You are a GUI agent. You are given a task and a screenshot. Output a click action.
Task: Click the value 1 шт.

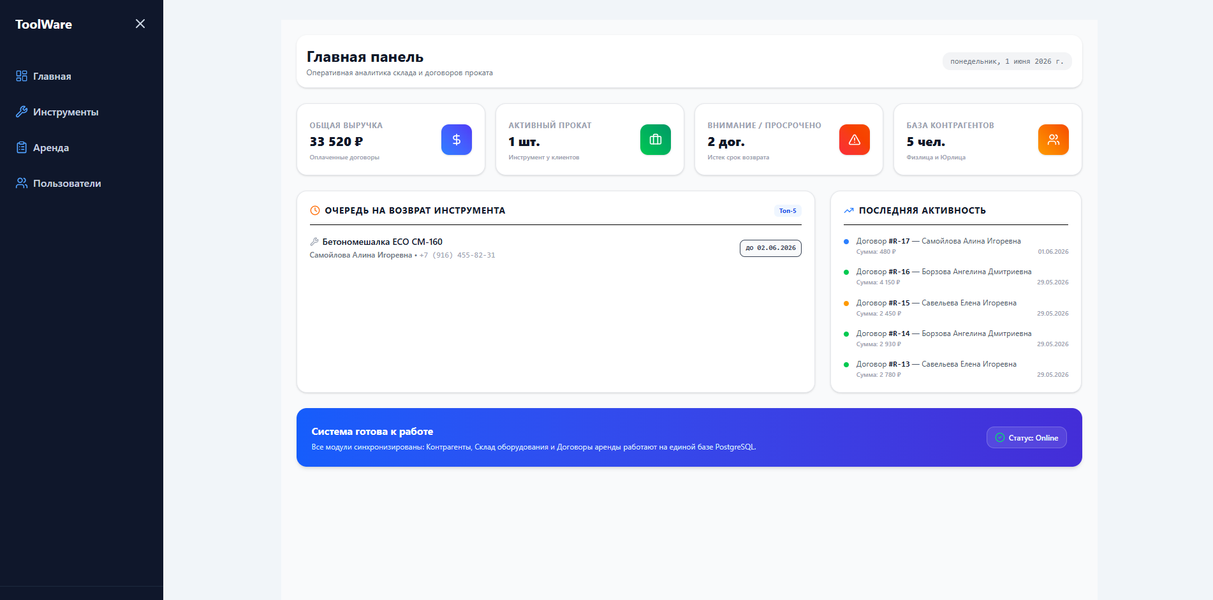click(x=524, y=142)
